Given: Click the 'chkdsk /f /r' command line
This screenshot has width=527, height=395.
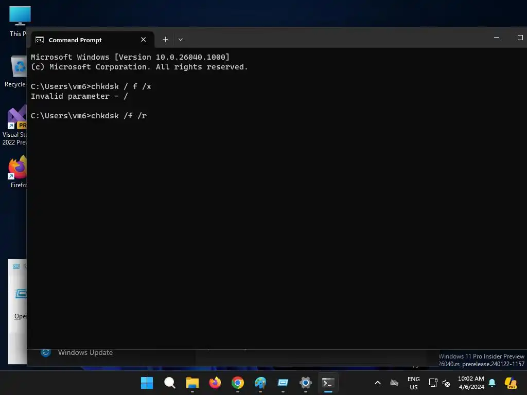Looking at the screenshot, I should pyautogui.click(x=89, y=116).
